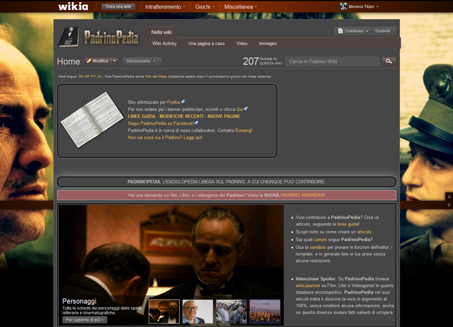Viewport: 453px width, 327px height.
Task: Click Per saperne di più button
Action: (84, 320)
